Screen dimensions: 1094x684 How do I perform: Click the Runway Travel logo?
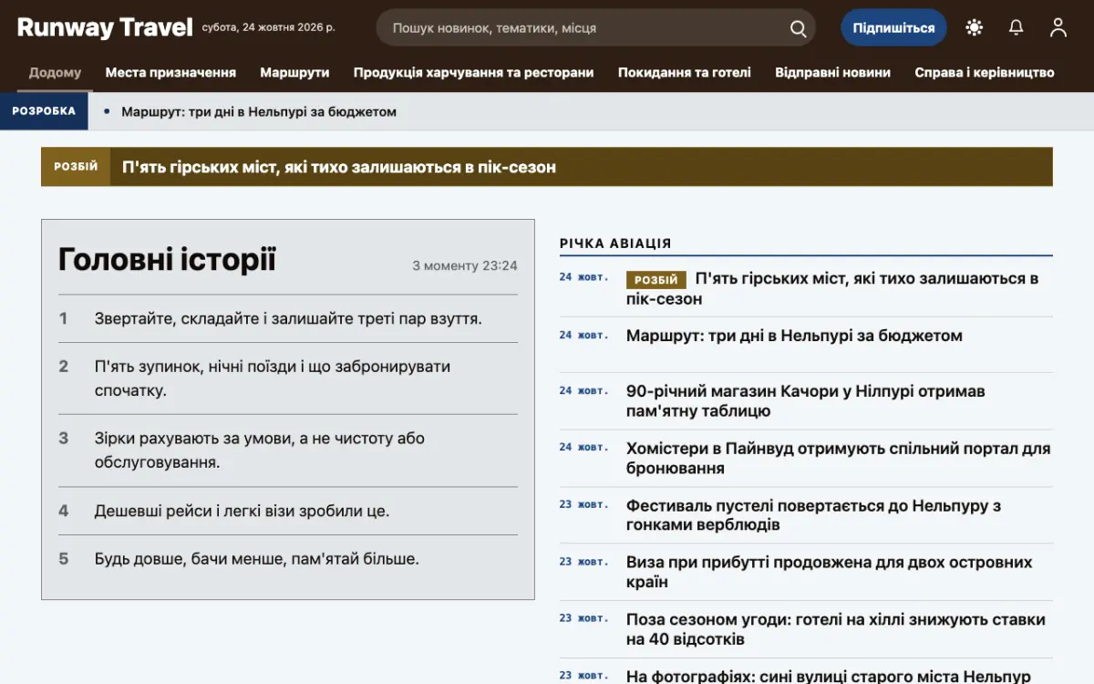[105, 27]
